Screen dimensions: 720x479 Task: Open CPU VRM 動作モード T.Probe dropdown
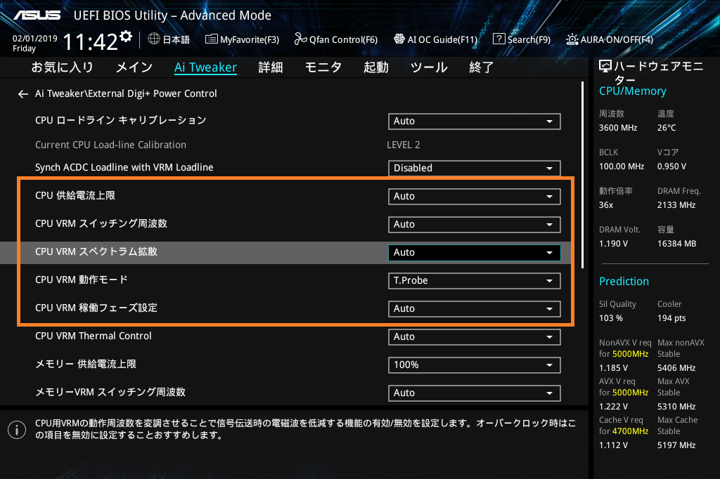475,281
